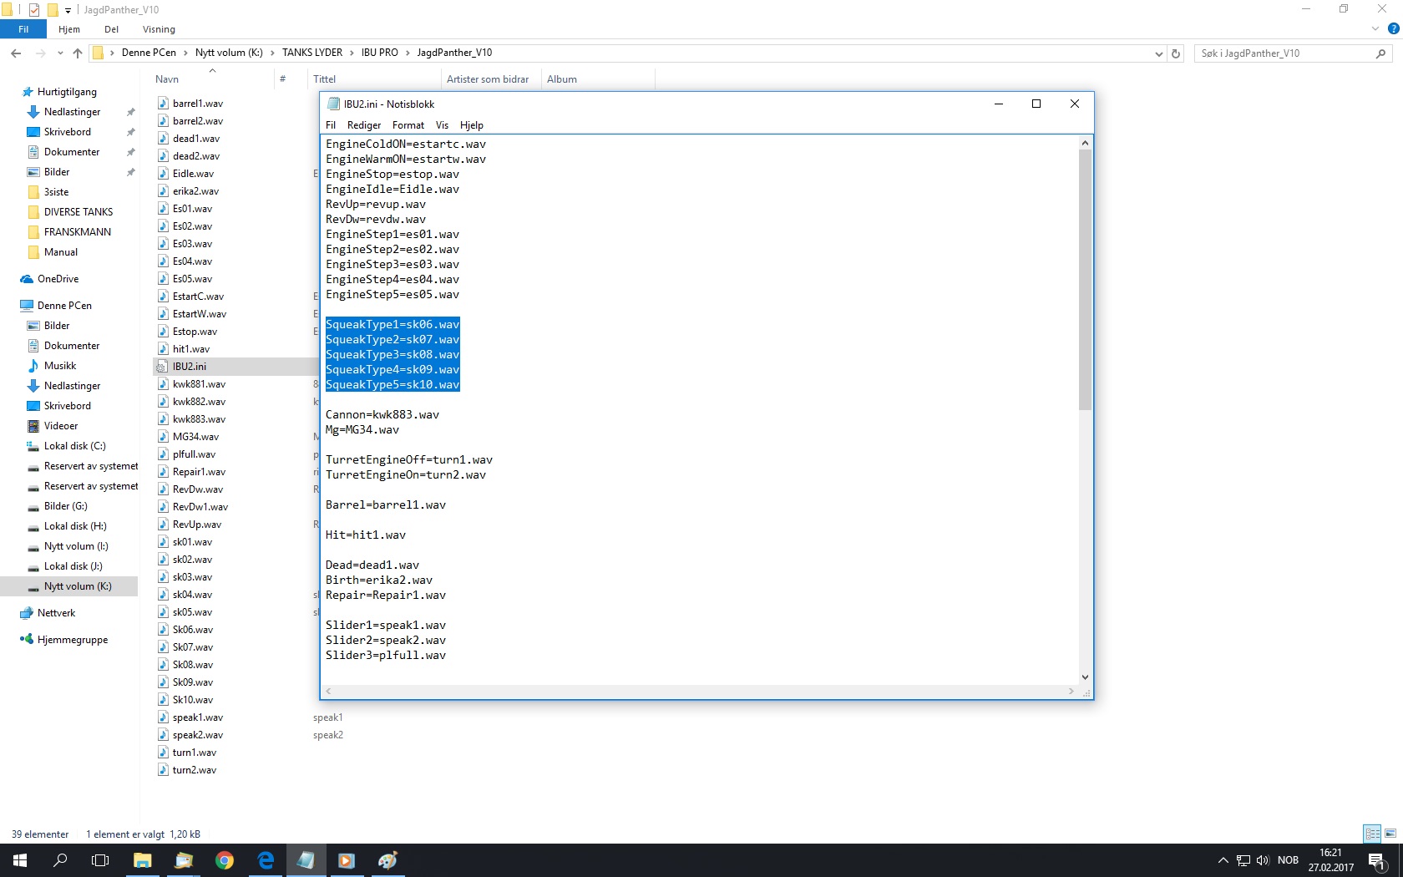Click the taskbar search magnifier icon
The height and width of the screenshot is (877, 1403).
pyautogui.click(x=60, y=860)
